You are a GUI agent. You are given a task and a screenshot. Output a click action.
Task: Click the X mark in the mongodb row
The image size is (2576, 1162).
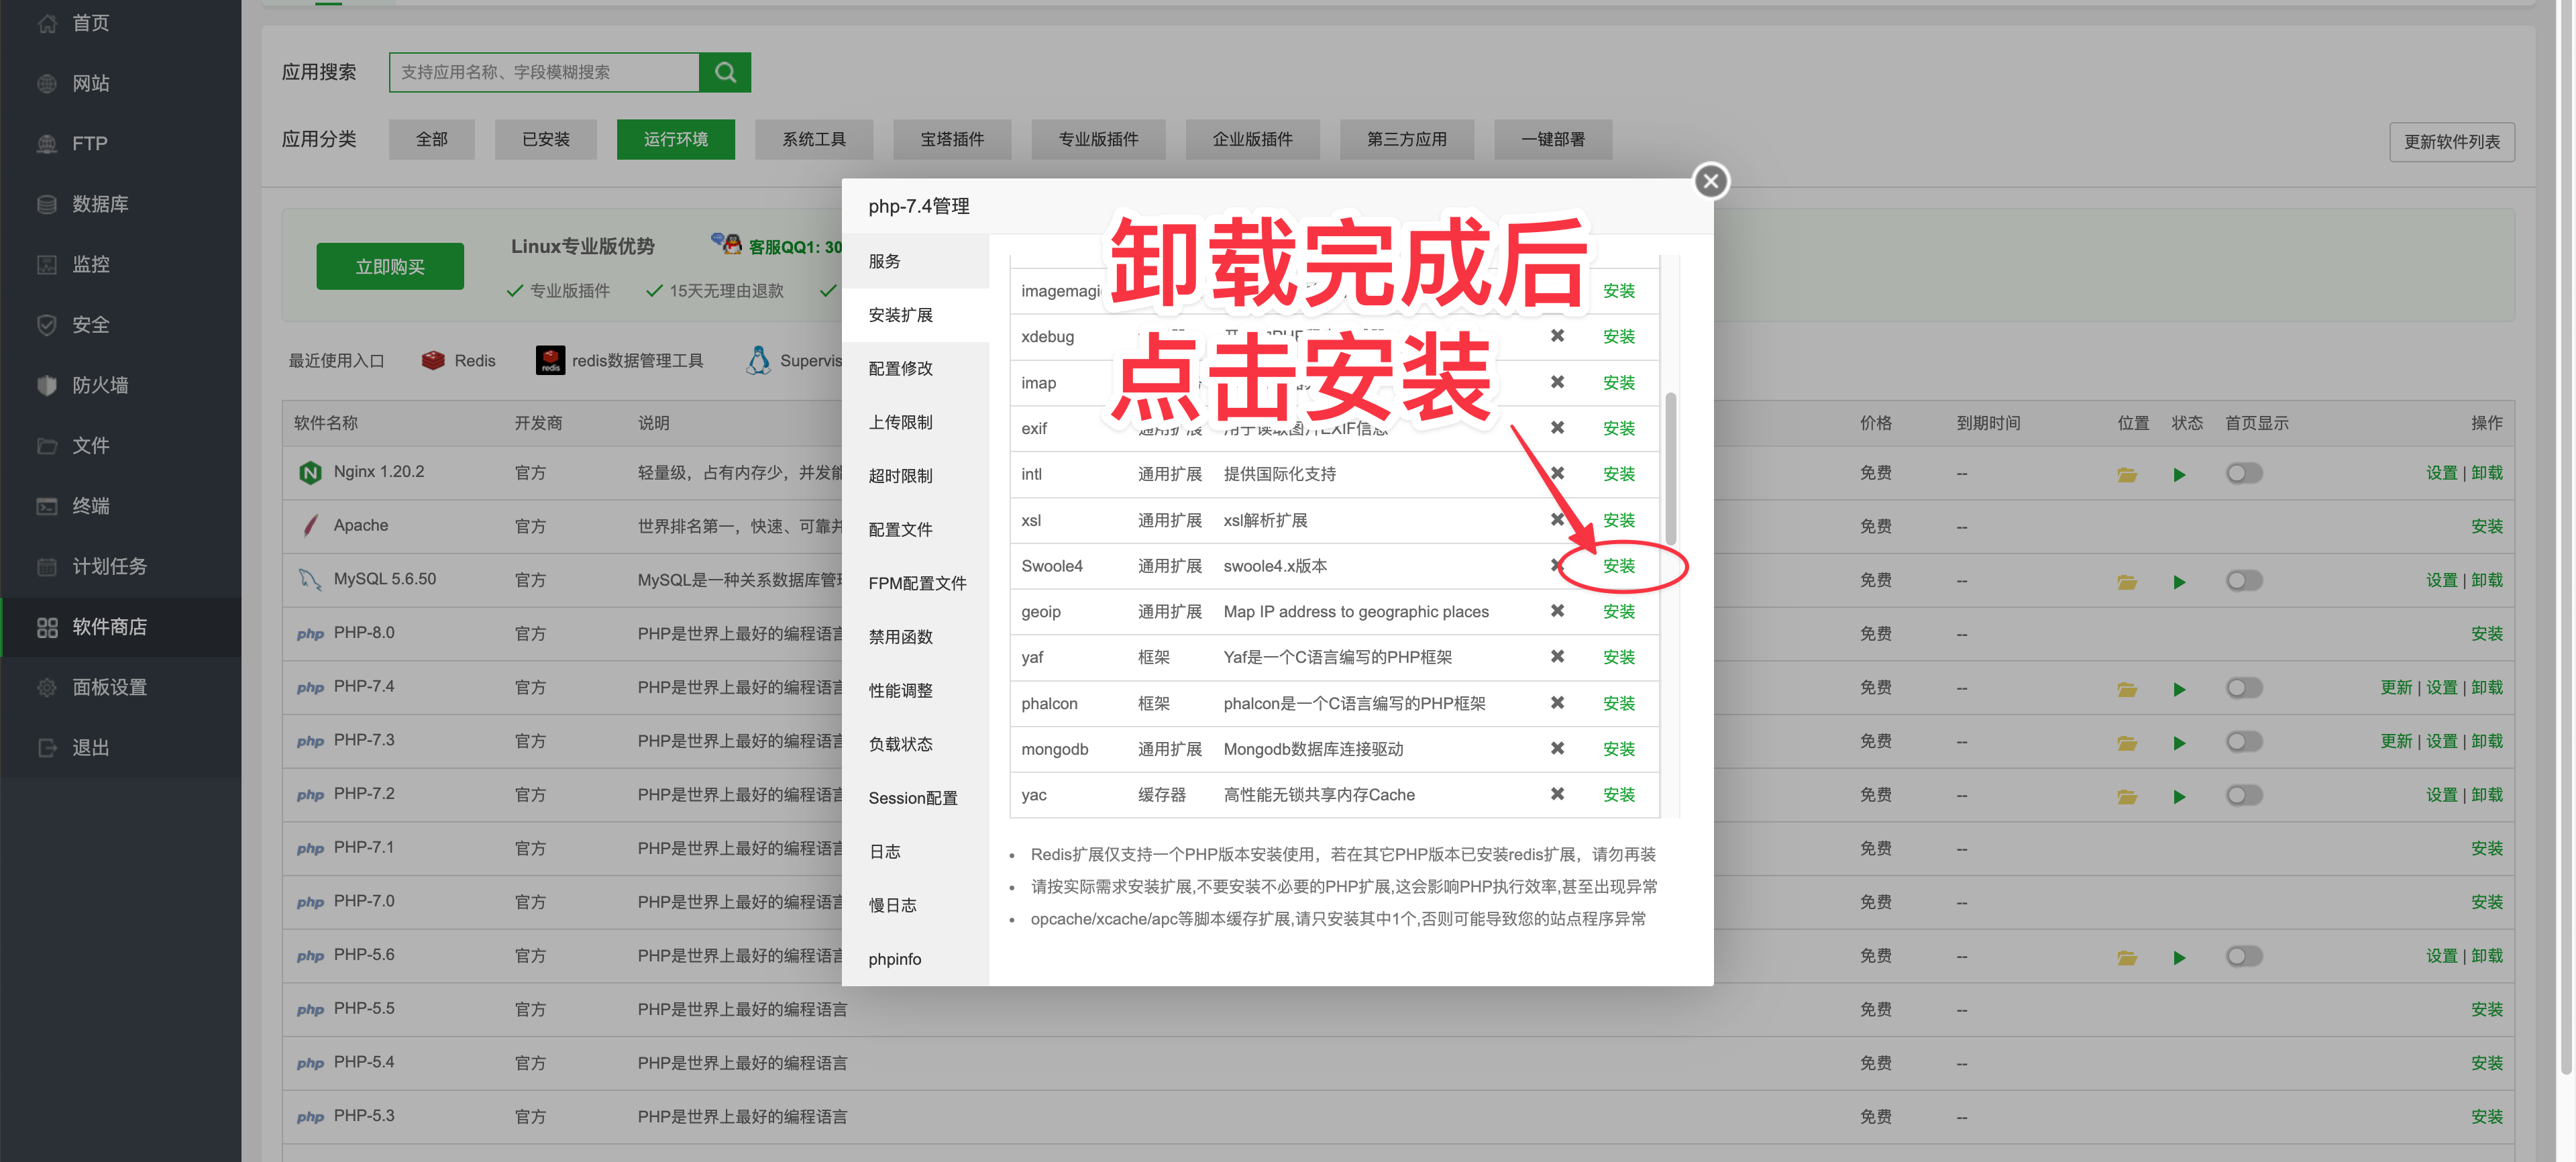pos(1557,748)
